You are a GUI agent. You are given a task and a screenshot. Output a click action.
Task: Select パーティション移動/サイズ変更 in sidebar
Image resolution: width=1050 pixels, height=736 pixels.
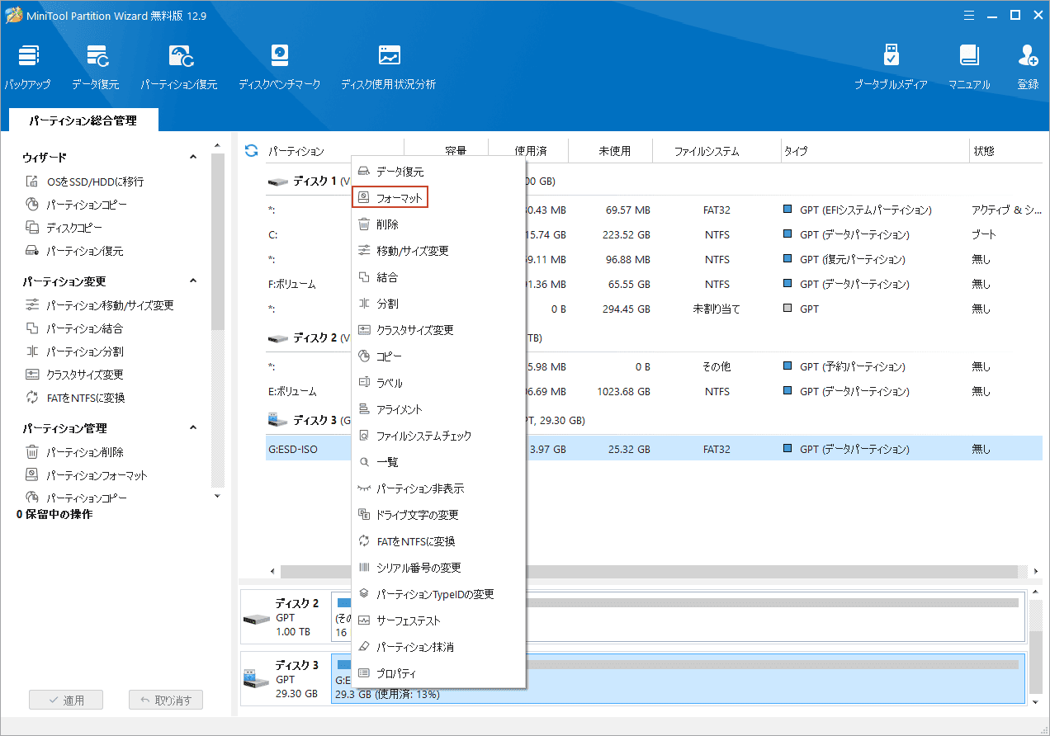pos(100,305)
